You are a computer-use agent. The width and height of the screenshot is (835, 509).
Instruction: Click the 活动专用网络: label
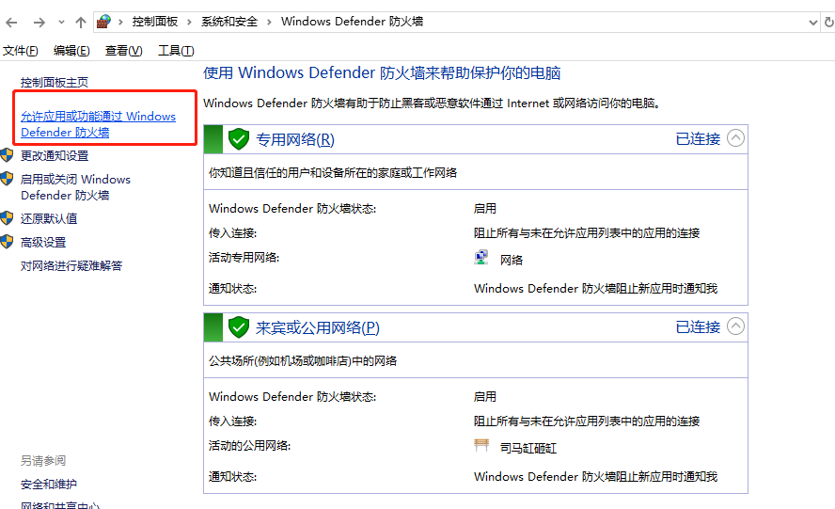tap(244, 258)
